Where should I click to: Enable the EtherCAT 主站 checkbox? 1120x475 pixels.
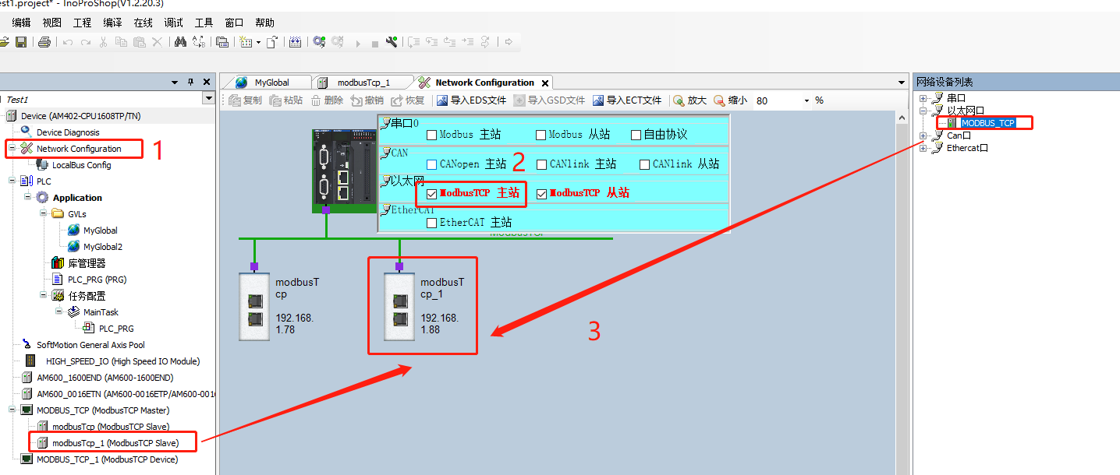coord(431,223)
